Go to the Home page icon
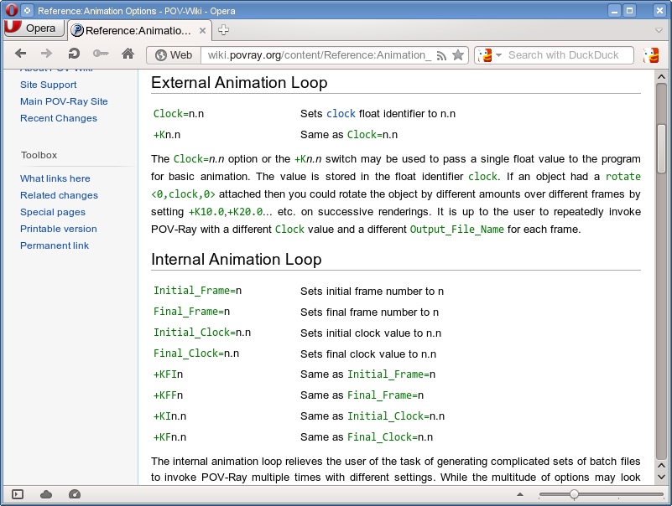 (128, 54)
